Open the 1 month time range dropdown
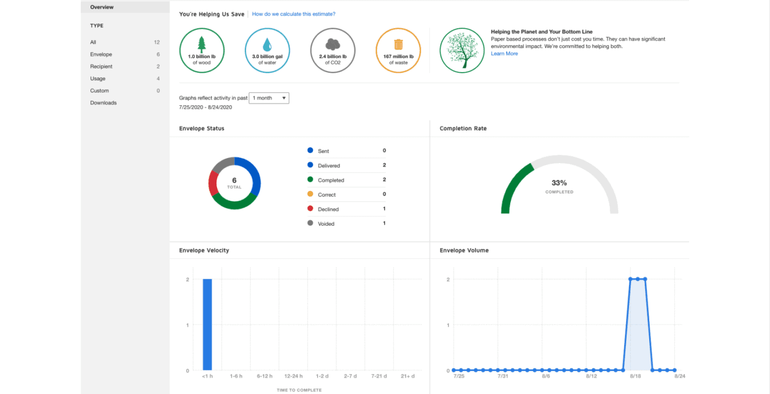Screen dimensions: 770x394 click(269, 98)
